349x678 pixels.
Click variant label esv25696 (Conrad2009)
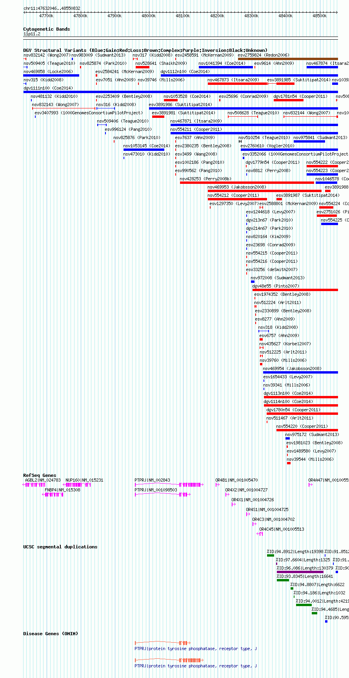(244, 97)
